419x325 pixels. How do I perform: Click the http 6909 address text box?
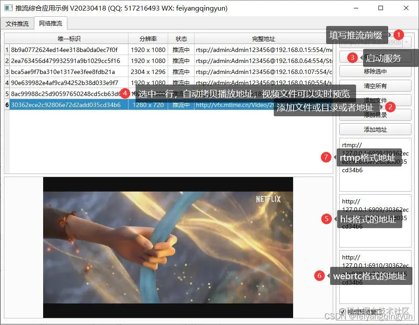pyautogui.click(x=375, y=221)
